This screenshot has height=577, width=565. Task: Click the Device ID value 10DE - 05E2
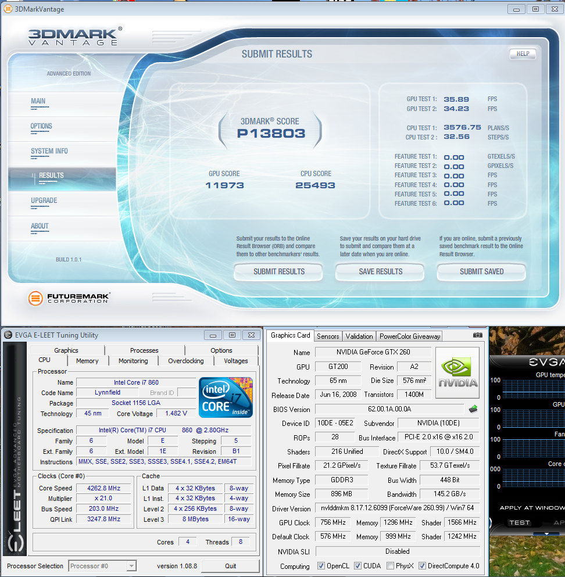[335, 423]
